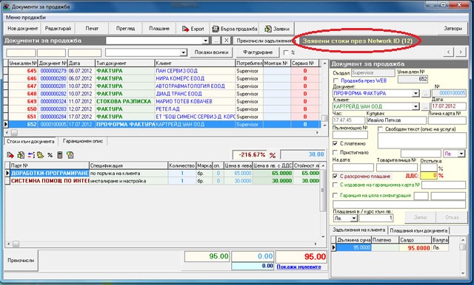Click the Клиент column header
Image resolution: width=474 pixels, height=285 pixels.
195,63
